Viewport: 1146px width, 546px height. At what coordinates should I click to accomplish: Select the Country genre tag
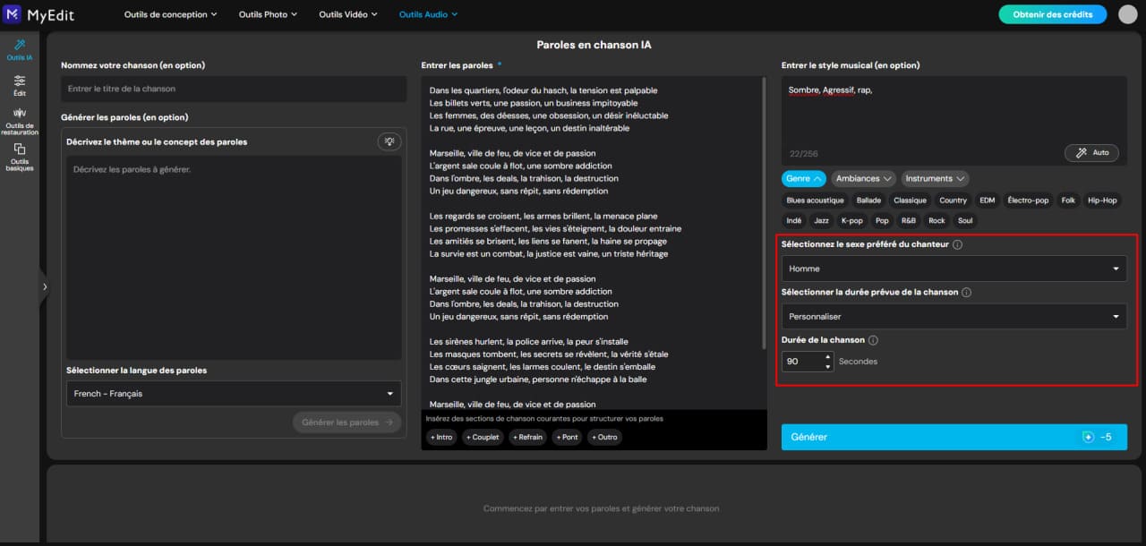[953, 200]
